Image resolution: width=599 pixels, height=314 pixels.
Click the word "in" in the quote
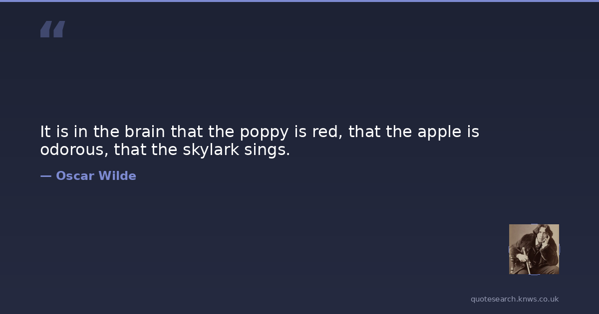click(80, 132)
